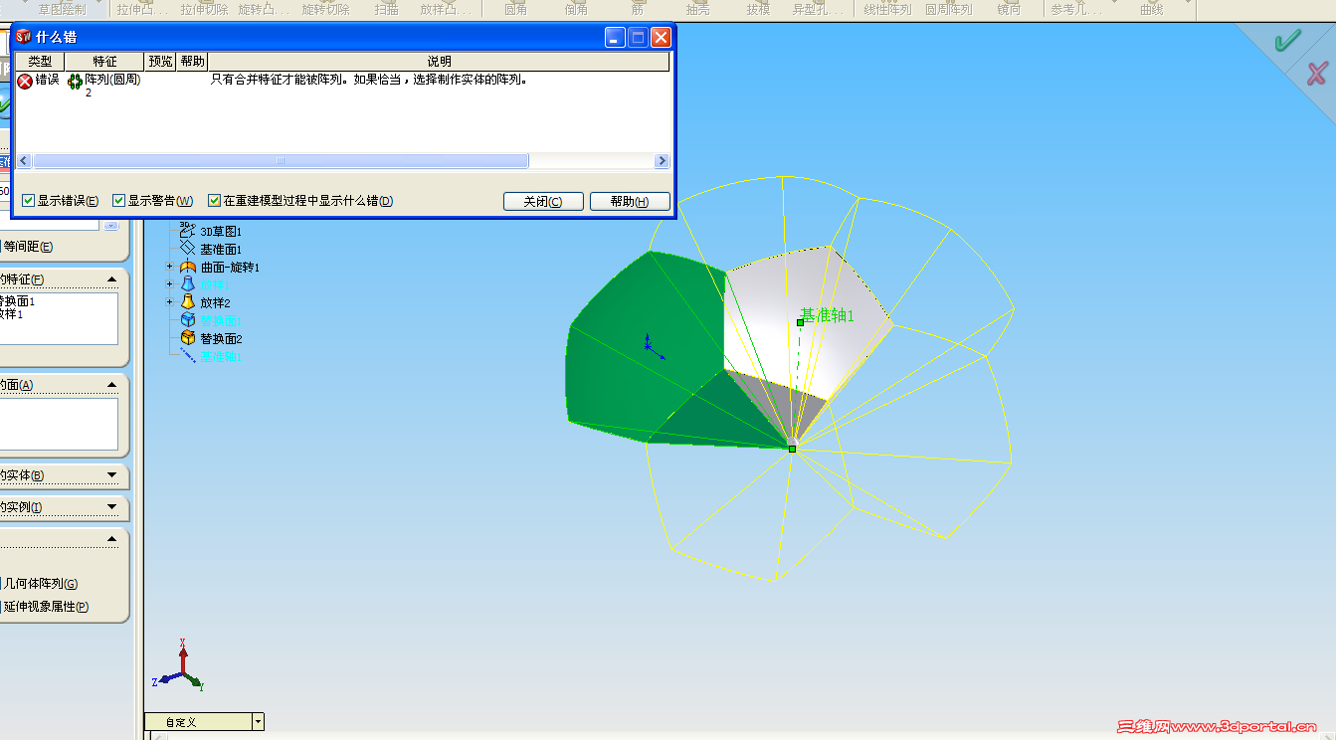Click the 放样1 loft icon
The width and height of the screenshot is (1336, 740).
tap(188, 284)
